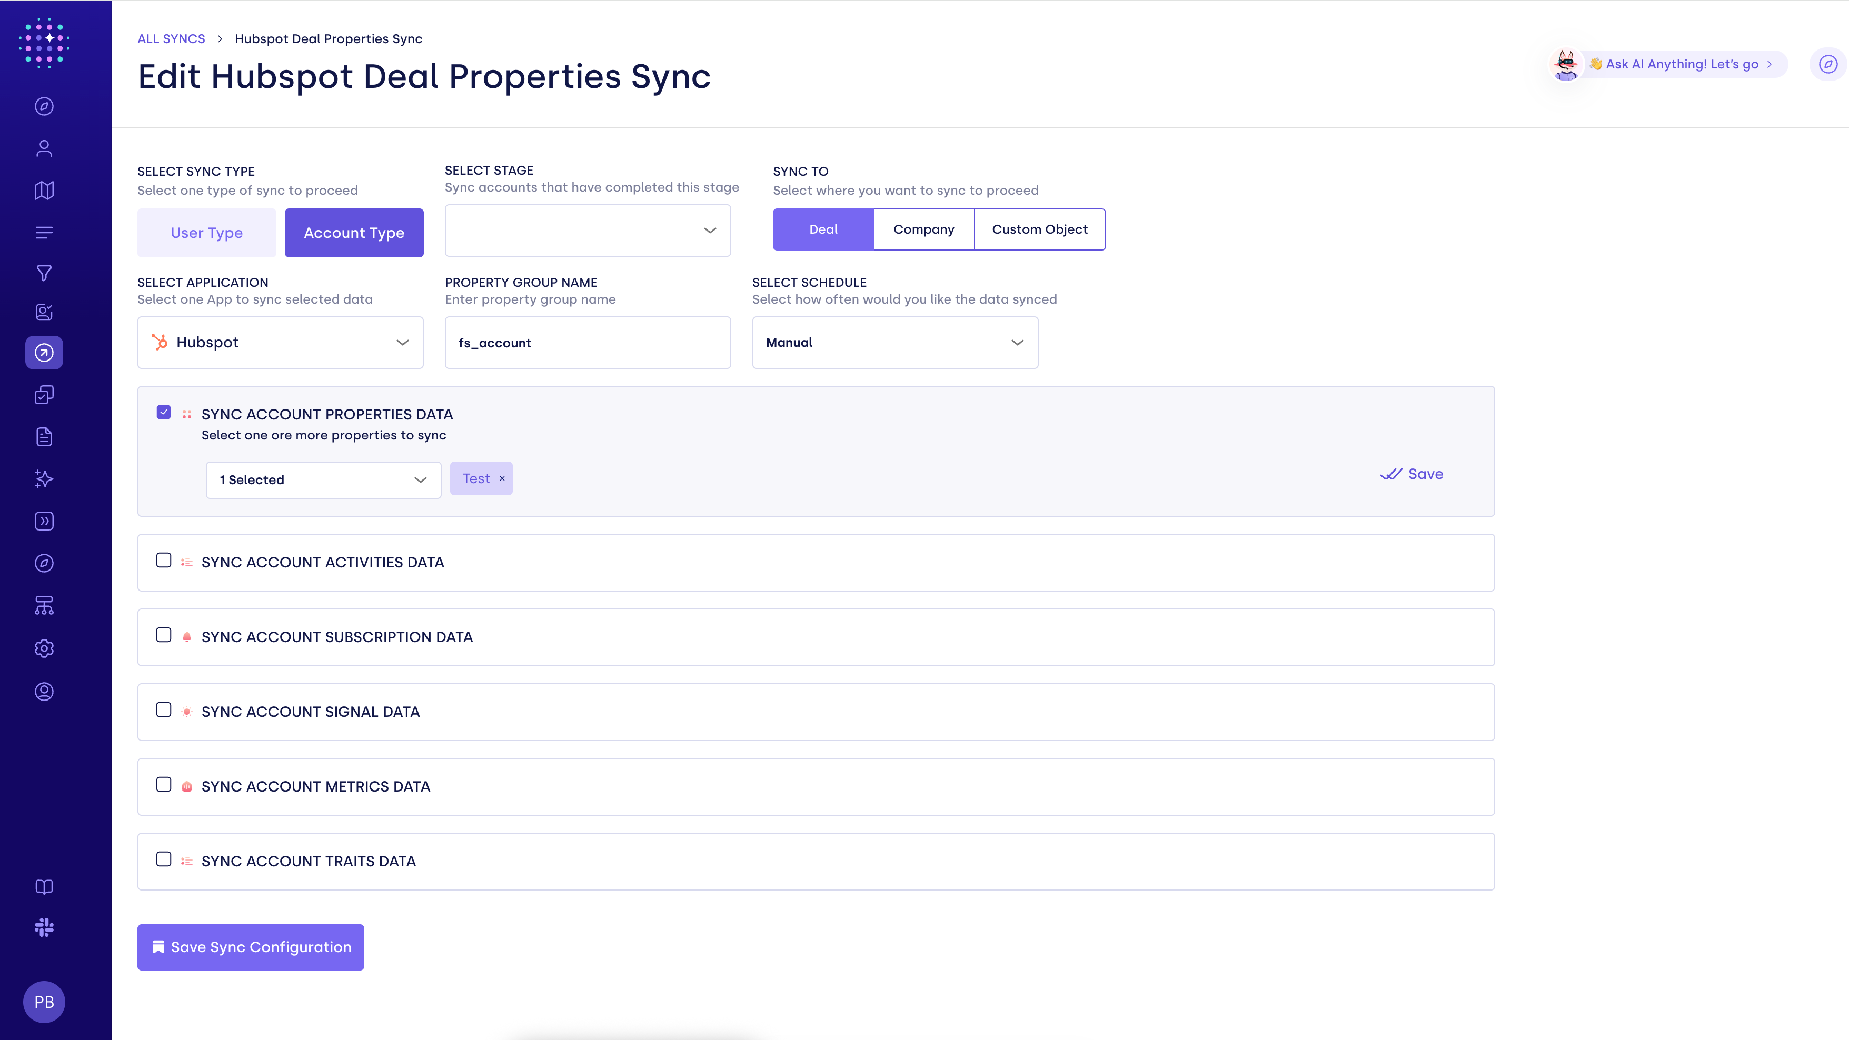Click the compass icon at the top right

(x=1827, y=65)
